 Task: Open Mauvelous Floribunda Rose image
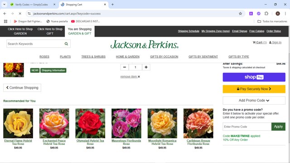pyautogui.click(x=126, y=123)
